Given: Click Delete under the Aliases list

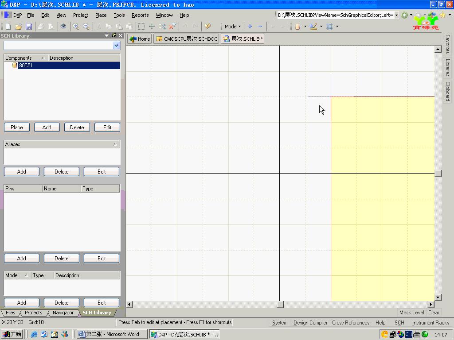Looking at the screenshot, I should [61, 172].
